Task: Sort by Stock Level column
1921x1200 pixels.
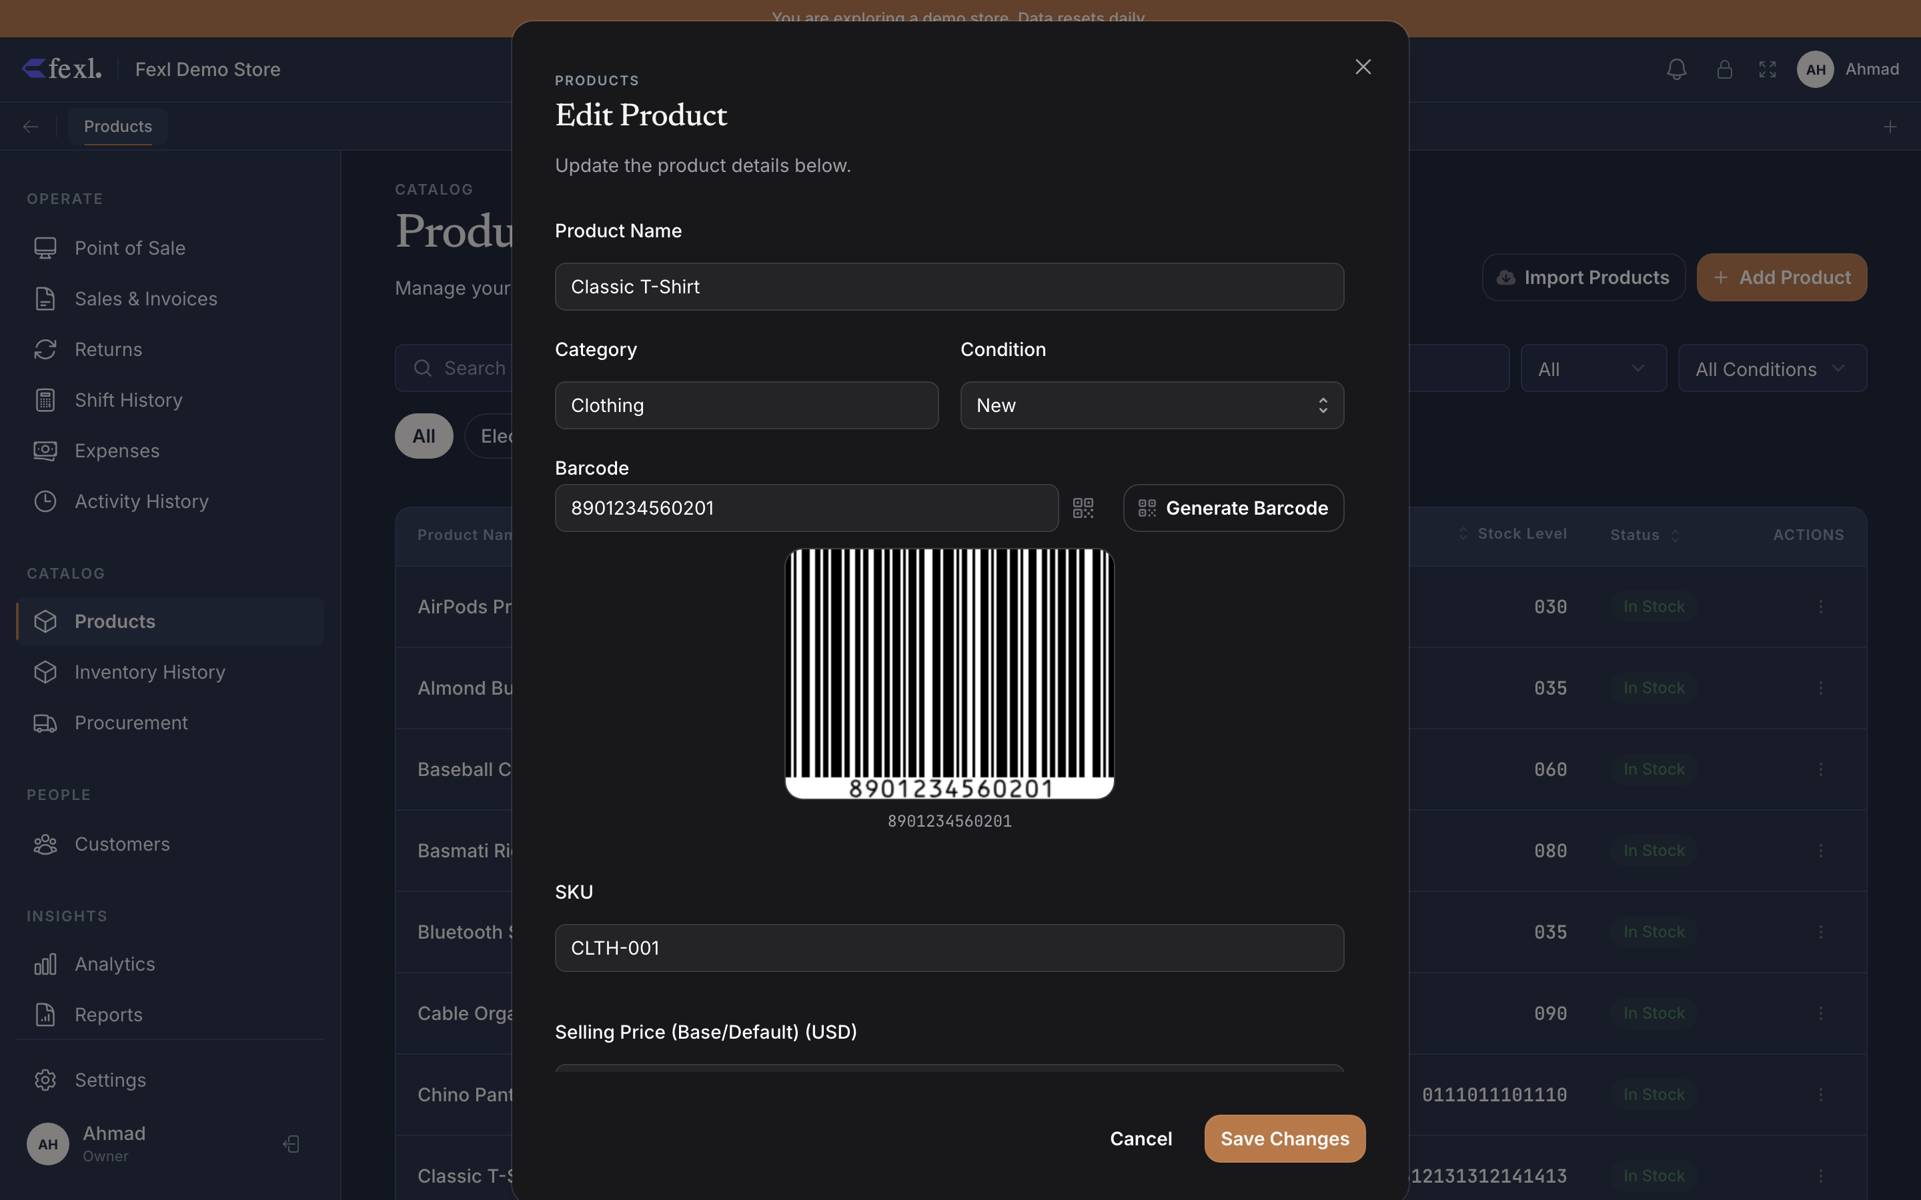Action: pos(1512,534)
